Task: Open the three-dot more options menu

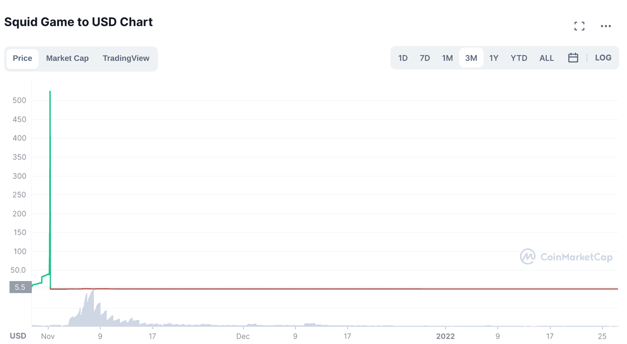Action: 606,26
